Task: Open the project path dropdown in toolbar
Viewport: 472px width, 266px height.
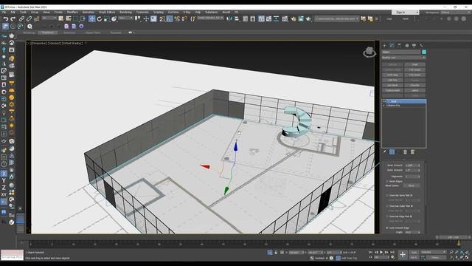Action: point(337,18)
